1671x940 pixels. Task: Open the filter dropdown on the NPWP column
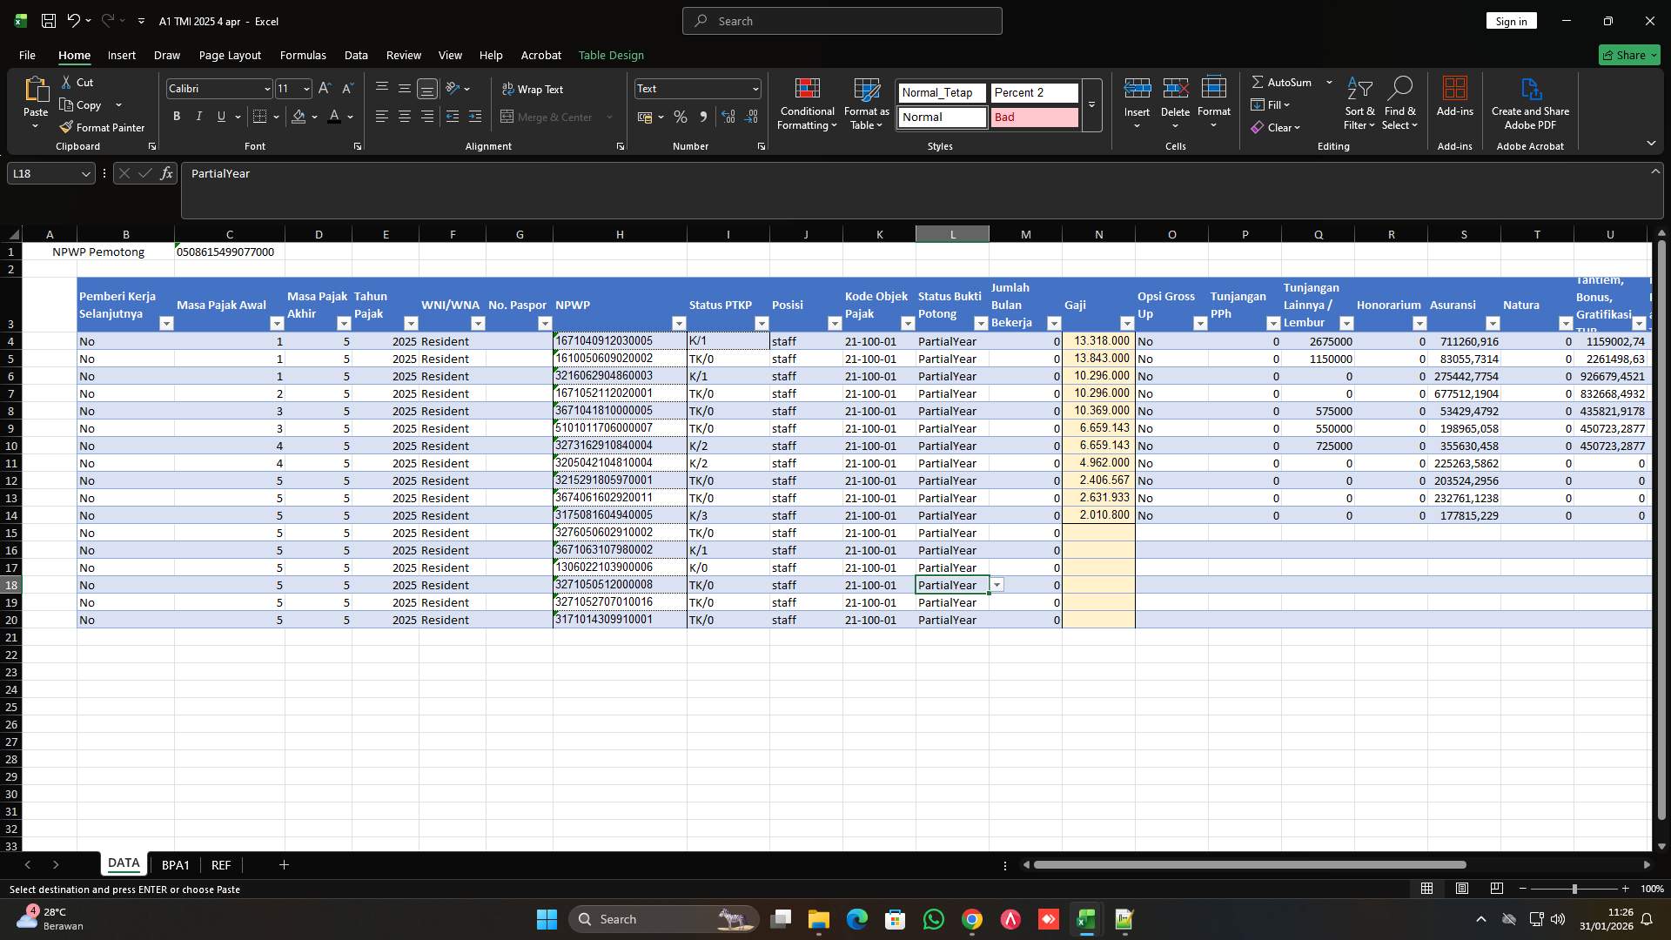[680, 323]
